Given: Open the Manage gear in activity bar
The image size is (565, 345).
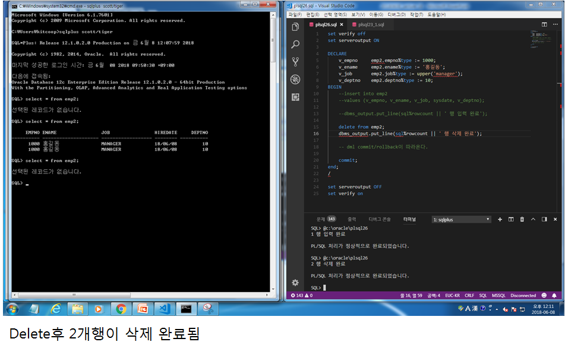Looking at the screenshot, I should [295, 283].
